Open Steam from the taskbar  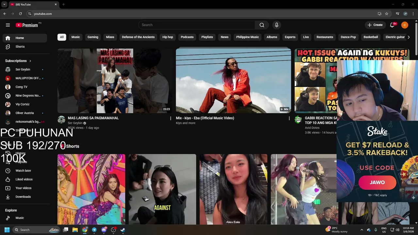coord(123,230)
